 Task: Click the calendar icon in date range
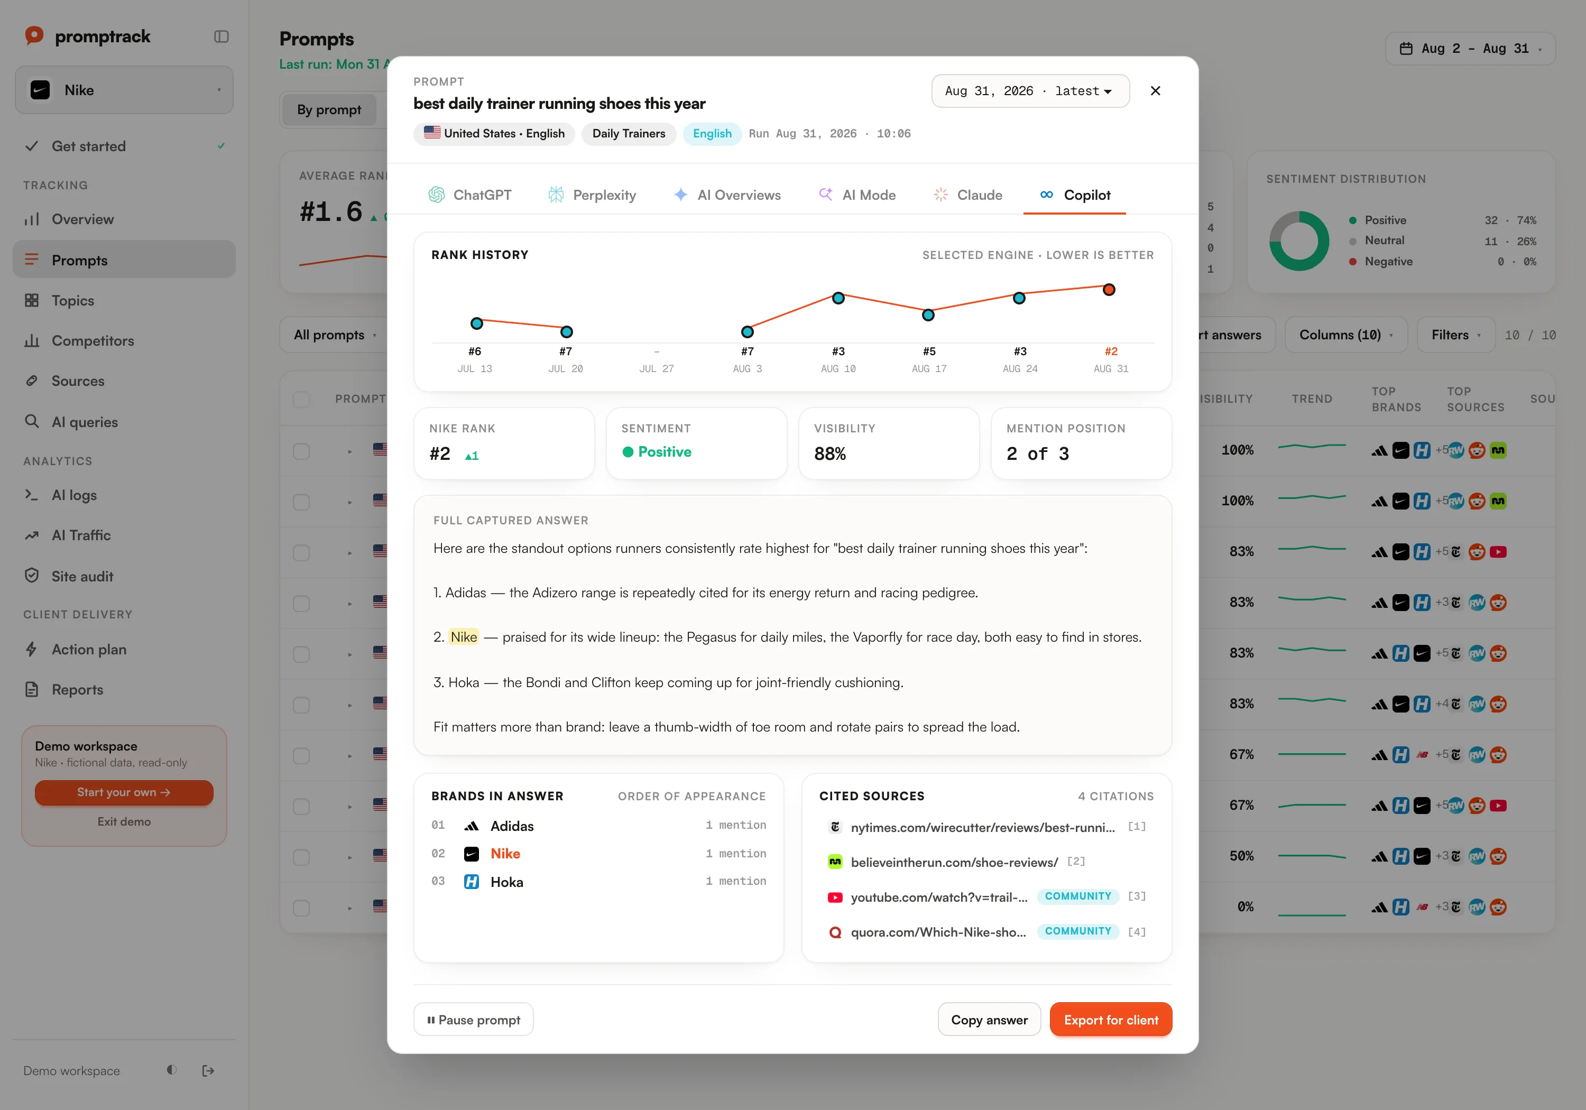click(1406, 48)
